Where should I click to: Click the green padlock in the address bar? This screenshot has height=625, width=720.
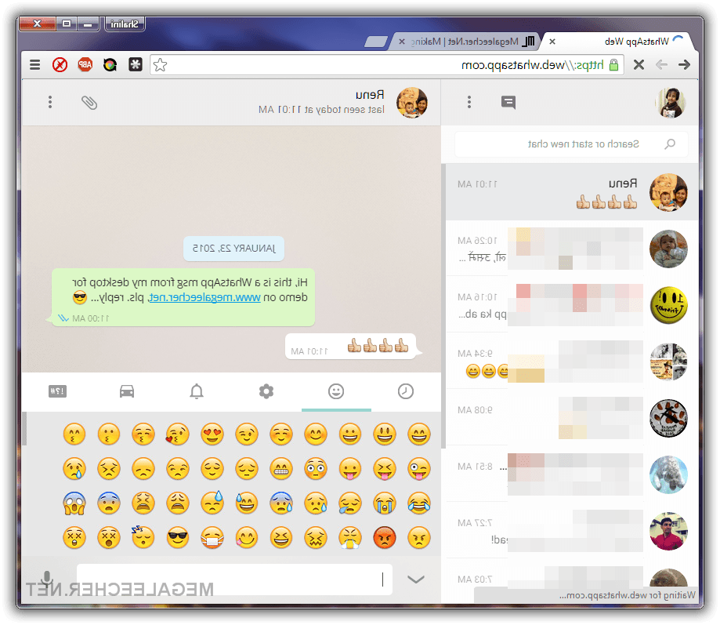613,65
